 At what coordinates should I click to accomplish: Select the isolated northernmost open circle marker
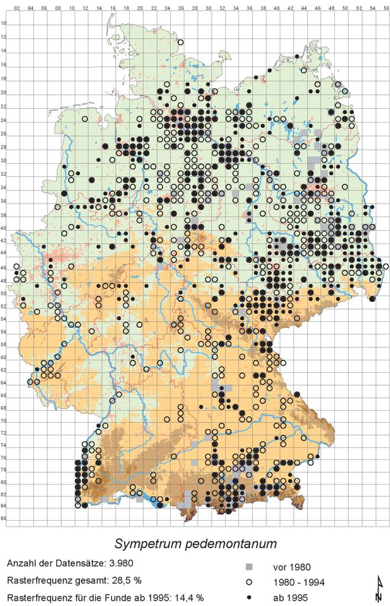(x=181, y=42)
